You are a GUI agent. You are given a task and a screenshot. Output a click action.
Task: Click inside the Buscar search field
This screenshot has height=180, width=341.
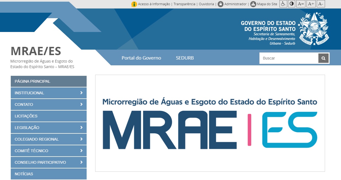coord(287,58)
